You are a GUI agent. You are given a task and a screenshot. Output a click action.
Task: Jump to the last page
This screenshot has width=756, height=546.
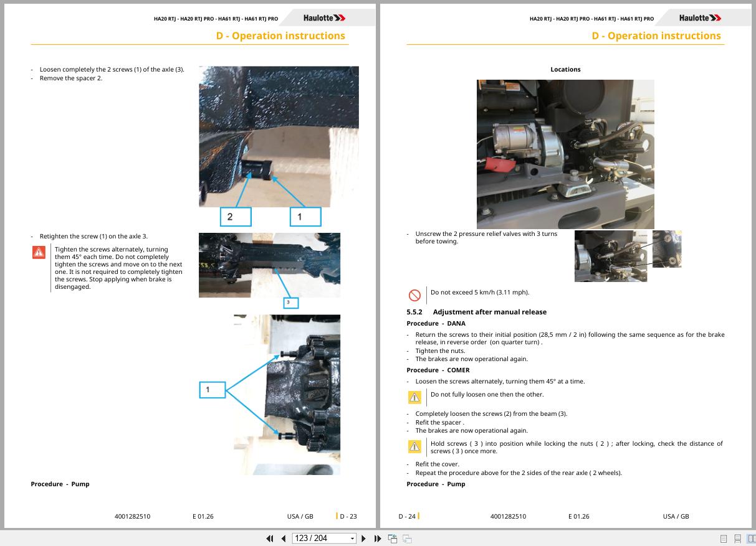[378, 539]
